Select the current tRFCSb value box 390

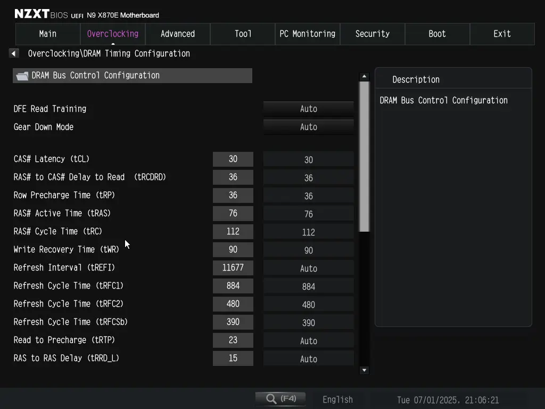click(x=233, y=322)
